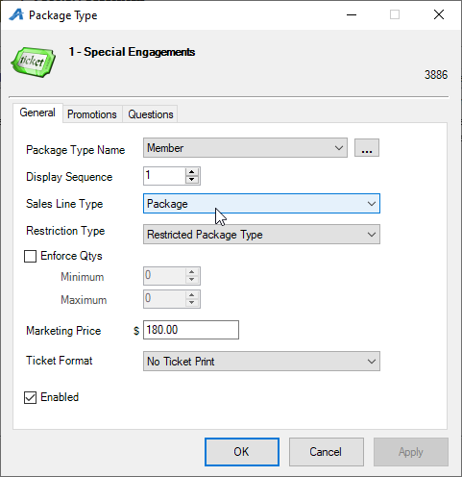Uncheck the Enabled checkbox
The image size is (462, 477).
click(30, 397)
